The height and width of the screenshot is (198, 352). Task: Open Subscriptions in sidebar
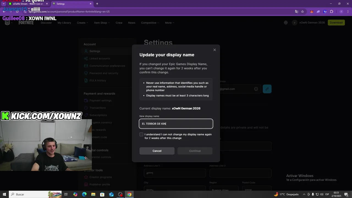pyautogui.click(x=98, y=115)
